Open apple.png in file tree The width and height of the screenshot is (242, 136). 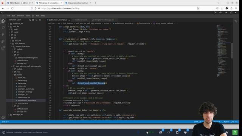(x=22, y=77)
